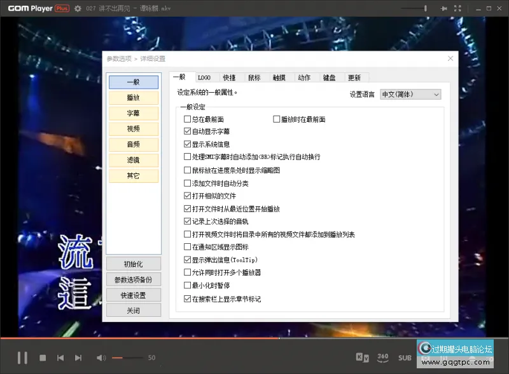The image size is (509, 374).
Task: Click the 360 VR mode icon
Action: (x=382, y=357)
